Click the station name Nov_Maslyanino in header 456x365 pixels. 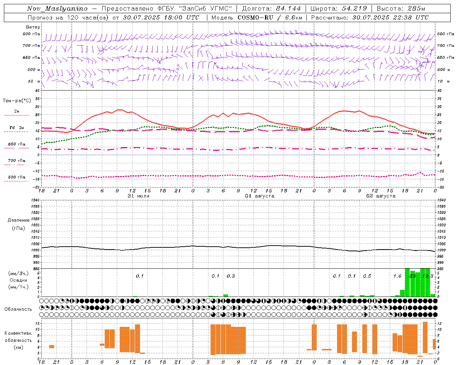point(57,9)
